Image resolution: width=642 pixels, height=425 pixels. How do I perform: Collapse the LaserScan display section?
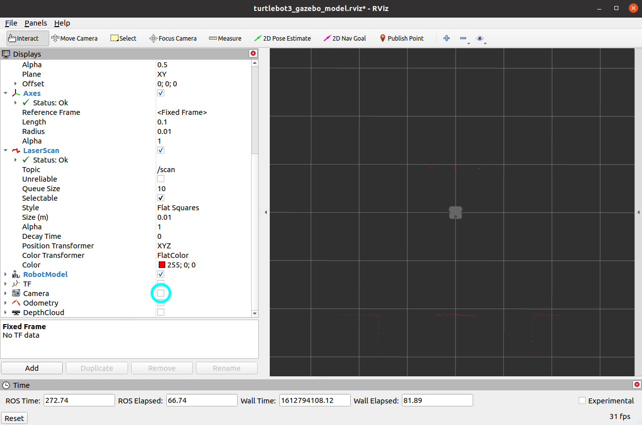6,151
